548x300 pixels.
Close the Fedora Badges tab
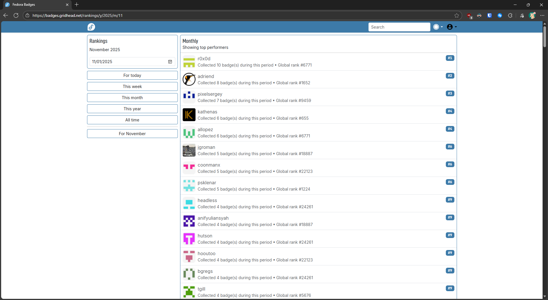pos(67,5)
